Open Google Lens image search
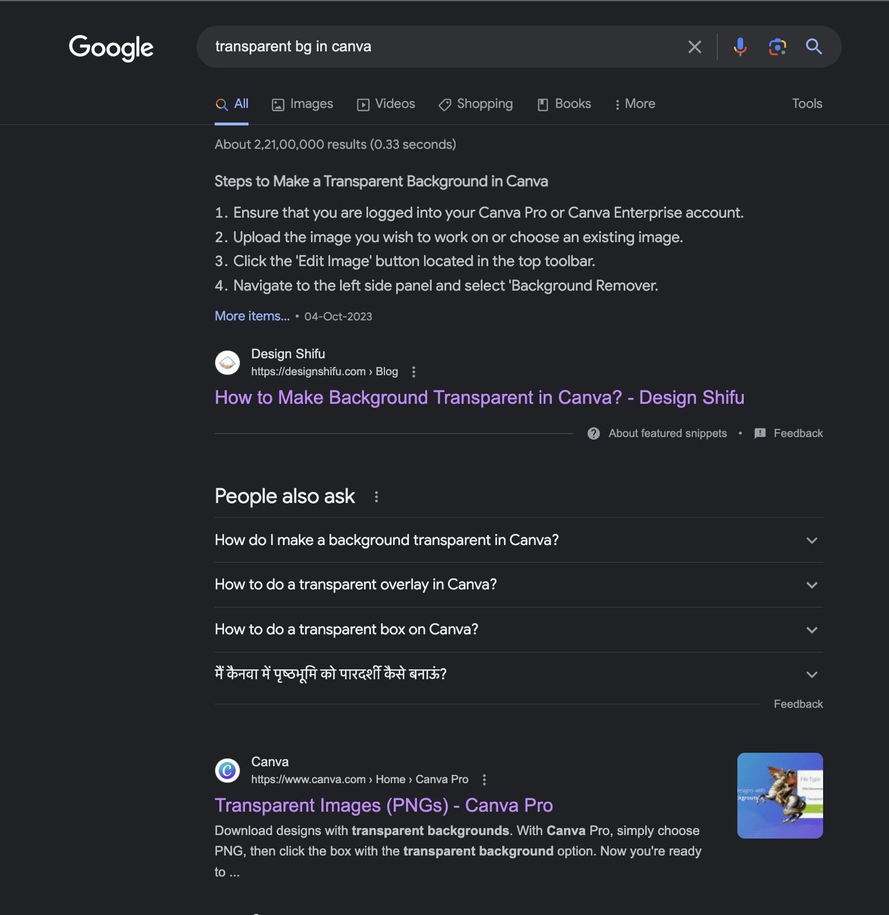The image size is (889, 915). pos(777,47)
